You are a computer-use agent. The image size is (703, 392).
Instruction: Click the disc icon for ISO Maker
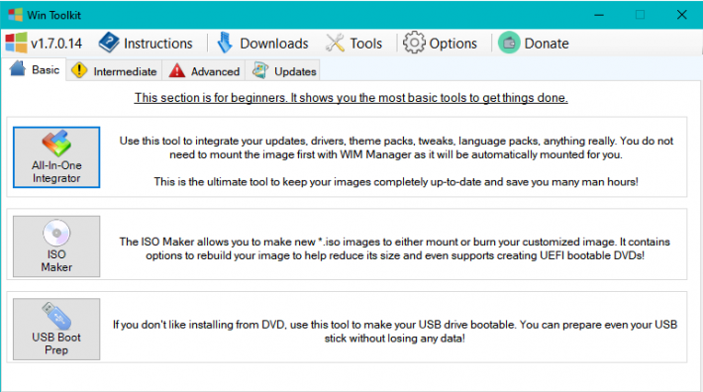click(x=56, y=233)
